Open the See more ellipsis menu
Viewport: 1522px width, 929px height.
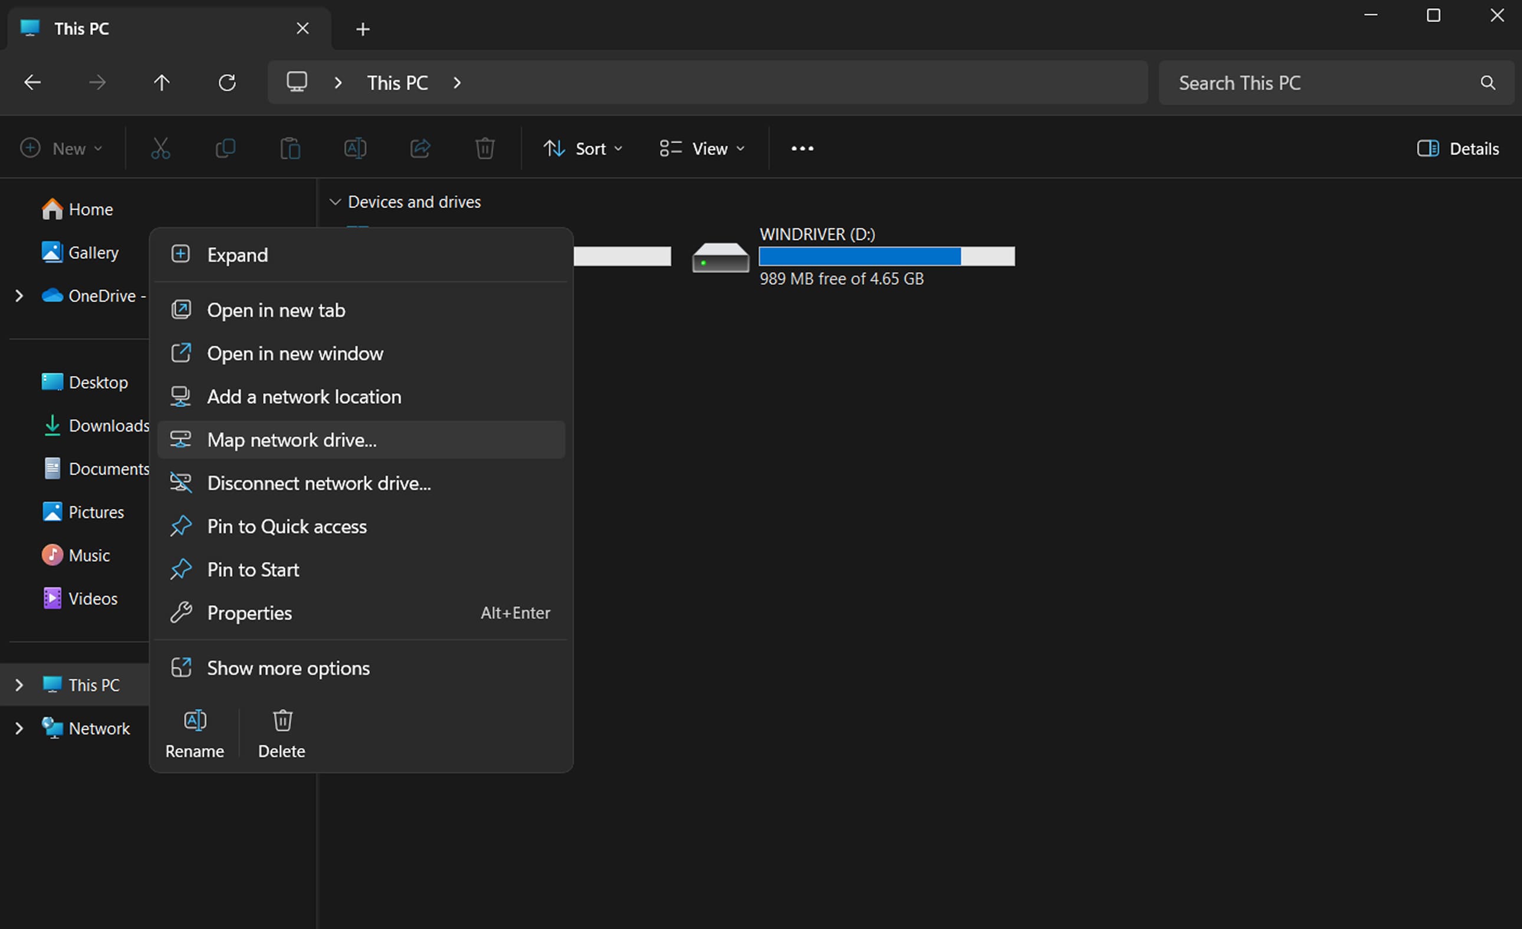coord(802,149)
